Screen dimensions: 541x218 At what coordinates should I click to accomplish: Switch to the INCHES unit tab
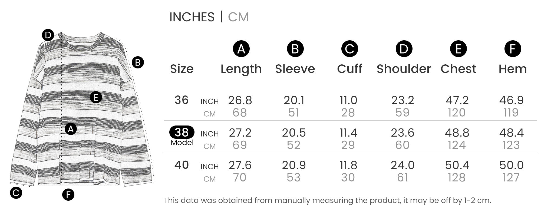[x=192, y=17]
